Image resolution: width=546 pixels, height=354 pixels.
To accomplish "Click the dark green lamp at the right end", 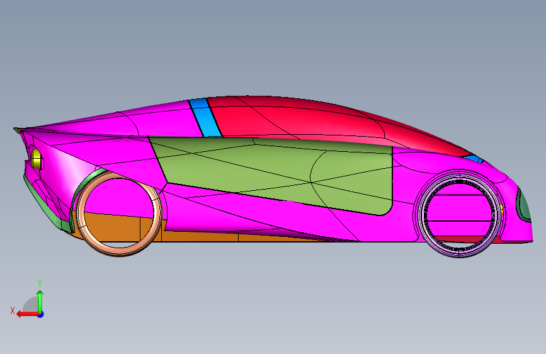I will (524, 206).
